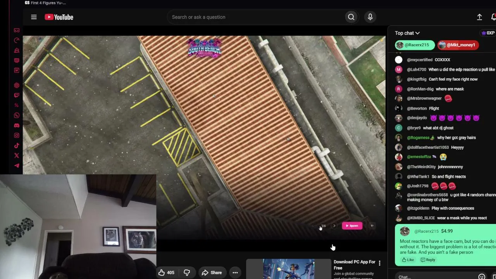This screenshot has height=279, width=496.
Task: Like the video with 405 likes
Action: (x=166, y=273)
